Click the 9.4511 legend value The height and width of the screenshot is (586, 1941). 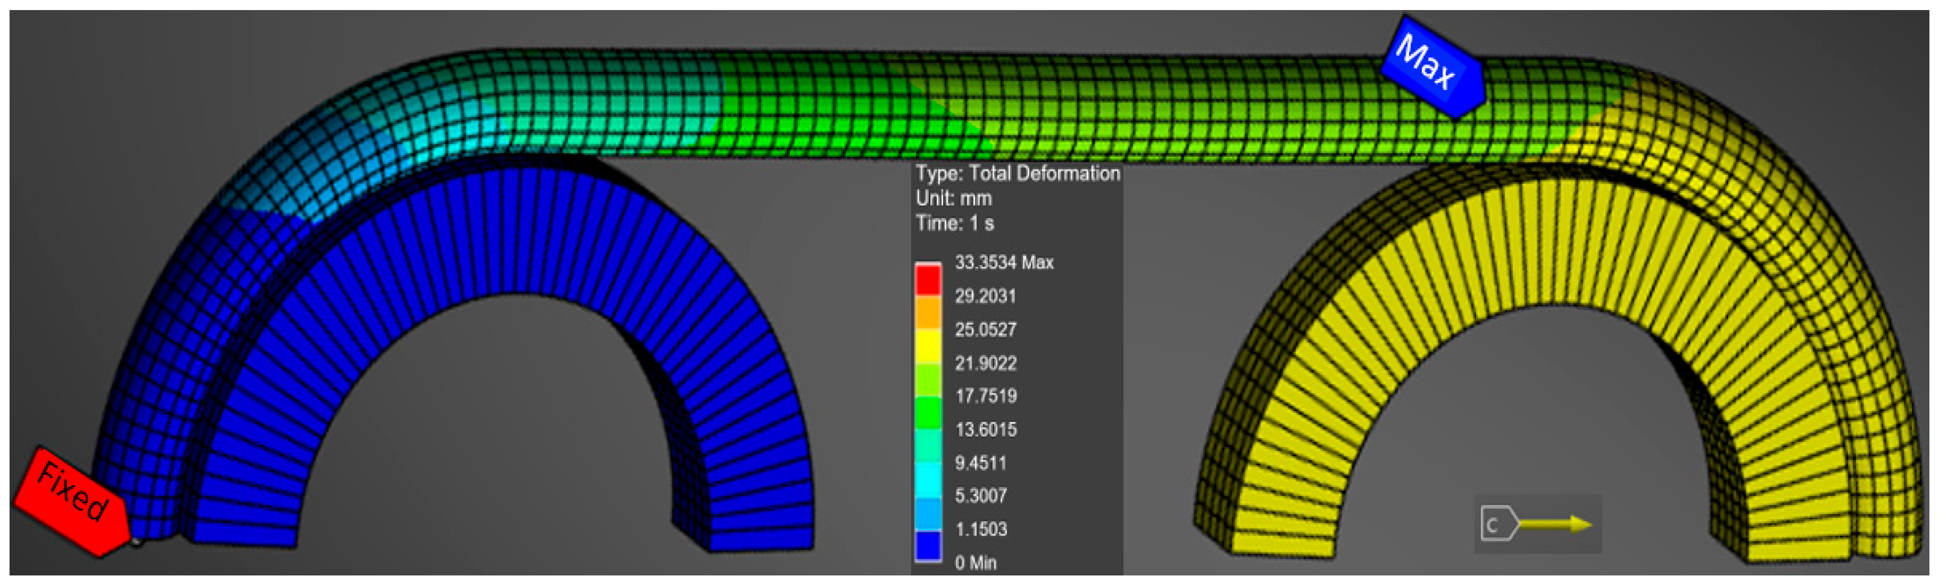pyautogui.click(x=980, y=463)
